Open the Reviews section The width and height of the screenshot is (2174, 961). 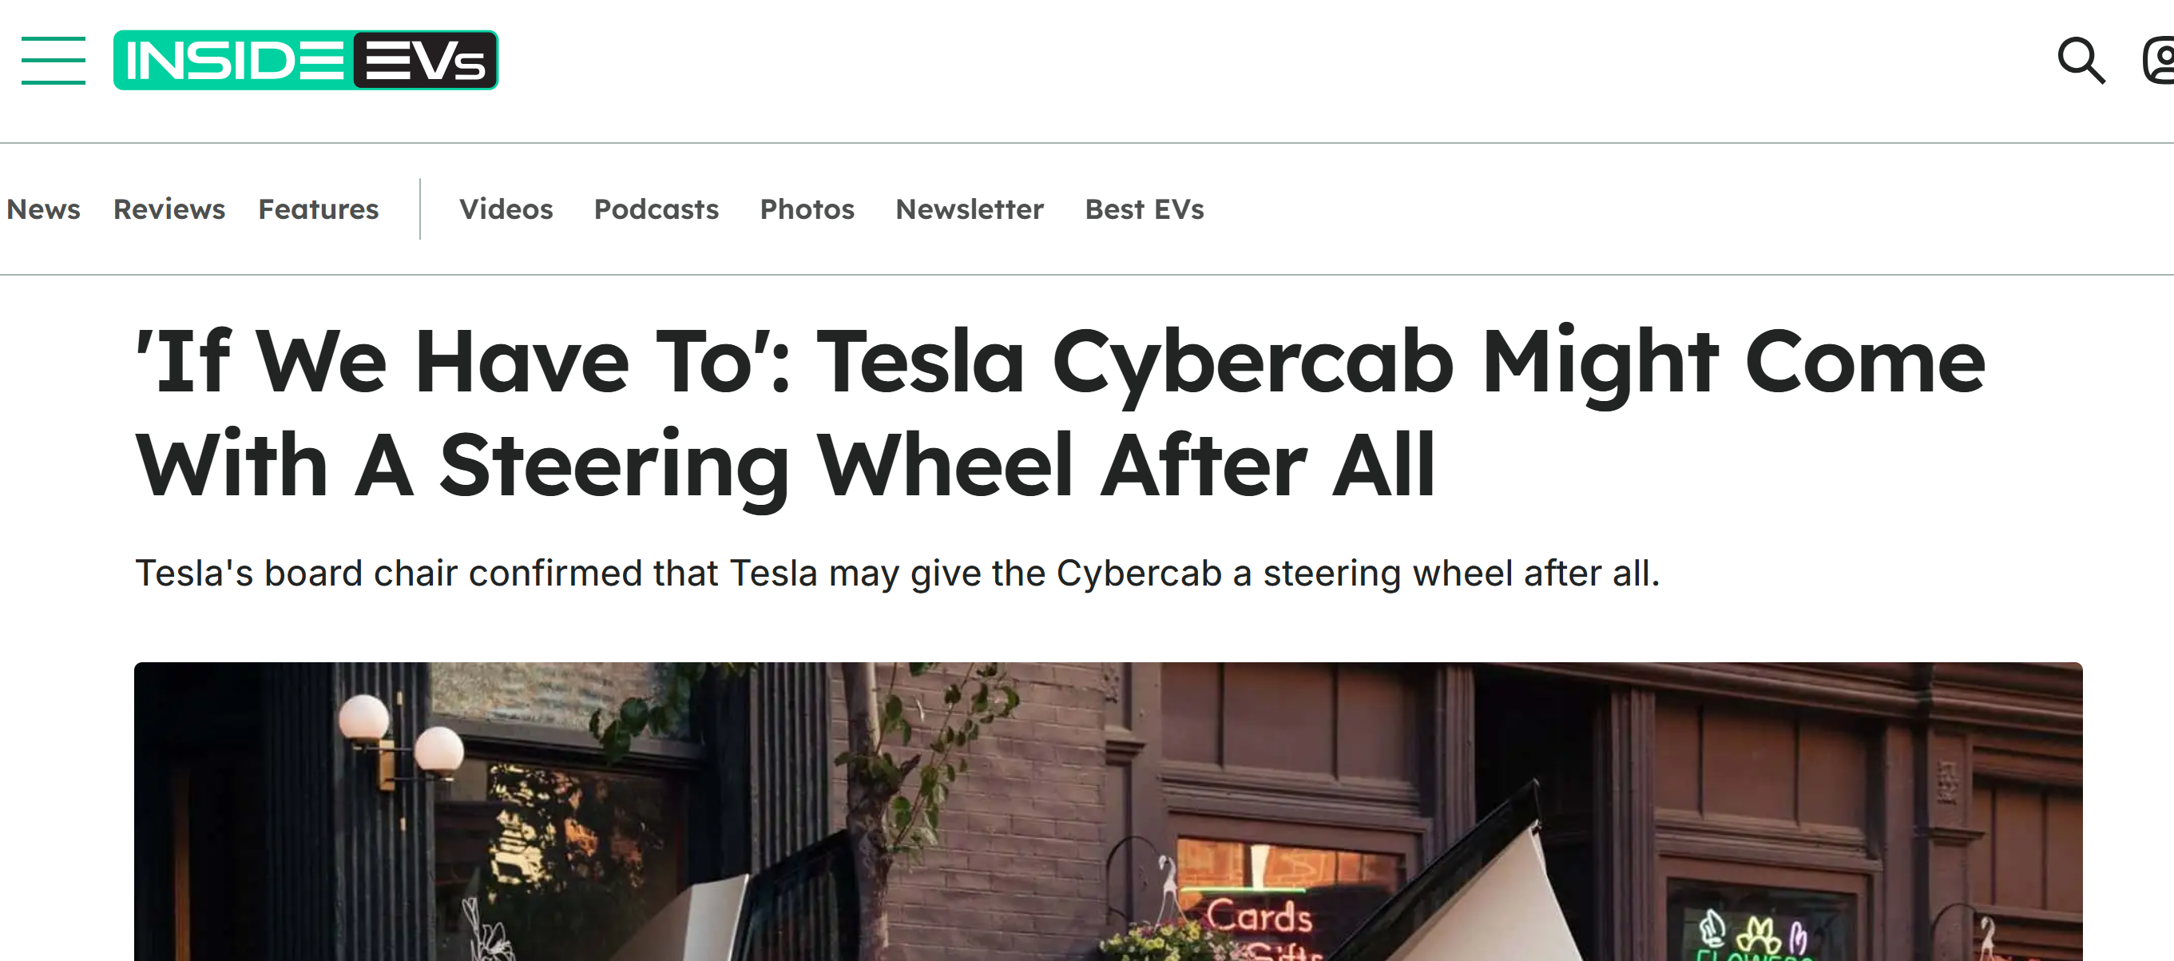[169, 209]
